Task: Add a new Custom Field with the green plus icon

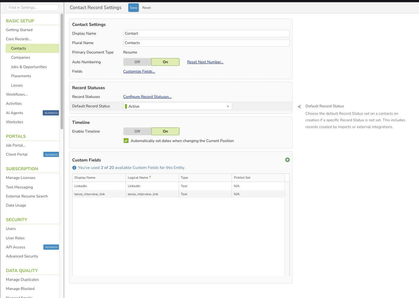Action: coord(287,160)
